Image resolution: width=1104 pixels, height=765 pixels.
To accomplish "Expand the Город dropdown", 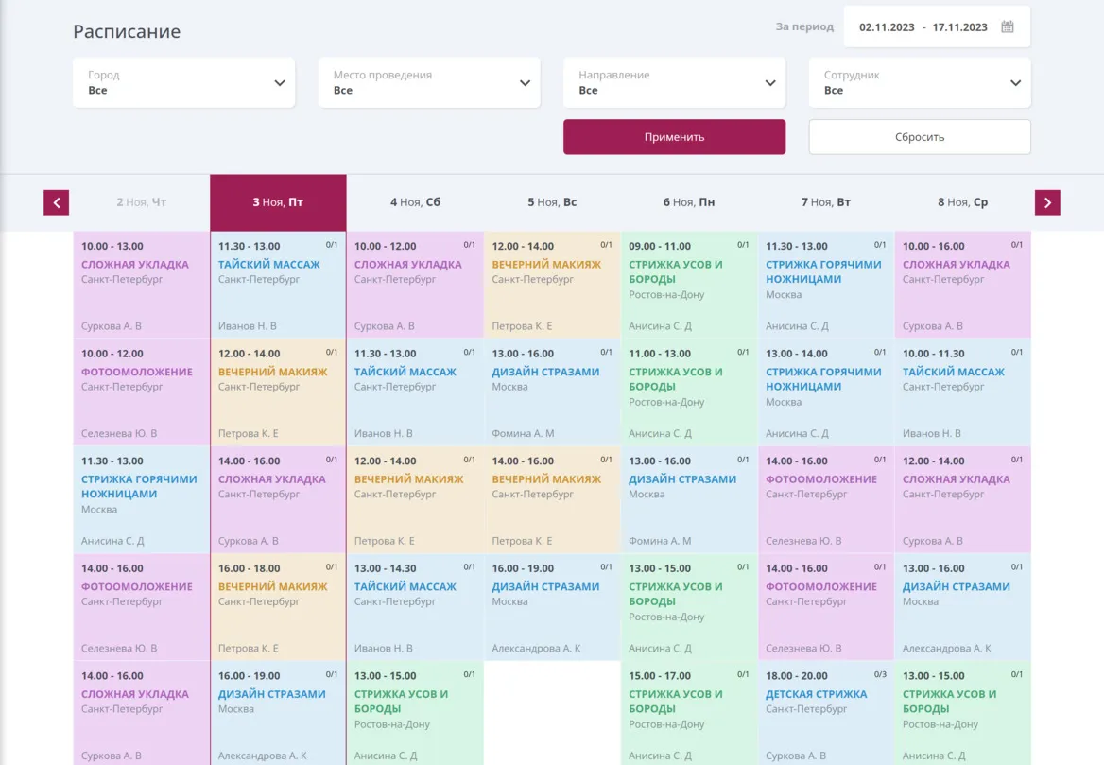I will pos(183,82).
